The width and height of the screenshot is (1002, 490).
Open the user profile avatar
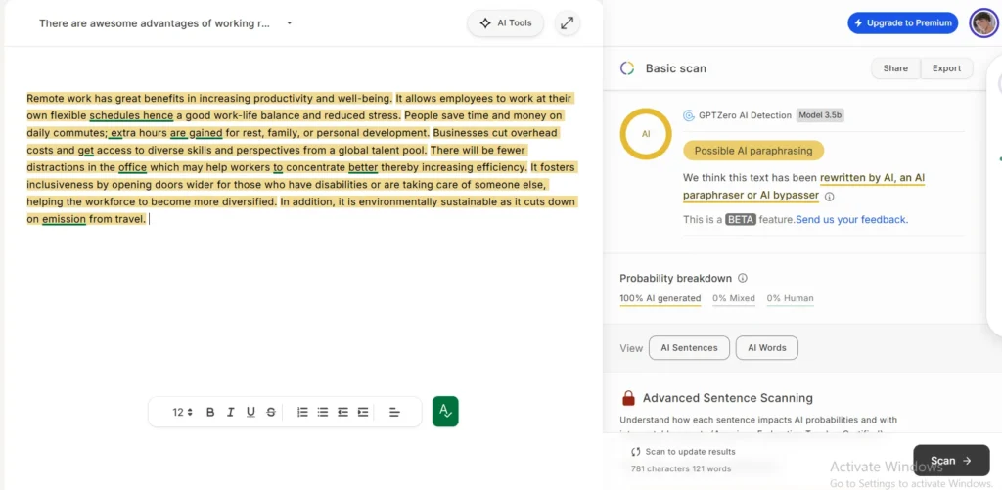click(x=982, y=23)
